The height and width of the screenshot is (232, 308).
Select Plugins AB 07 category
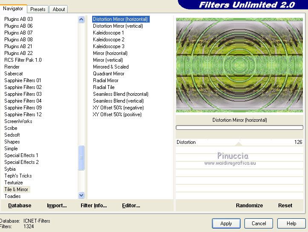coord(18,33)
